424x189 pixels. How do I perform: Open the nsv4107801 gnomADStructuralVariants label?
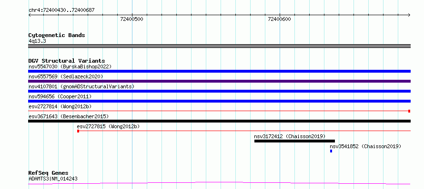[81, 86]
